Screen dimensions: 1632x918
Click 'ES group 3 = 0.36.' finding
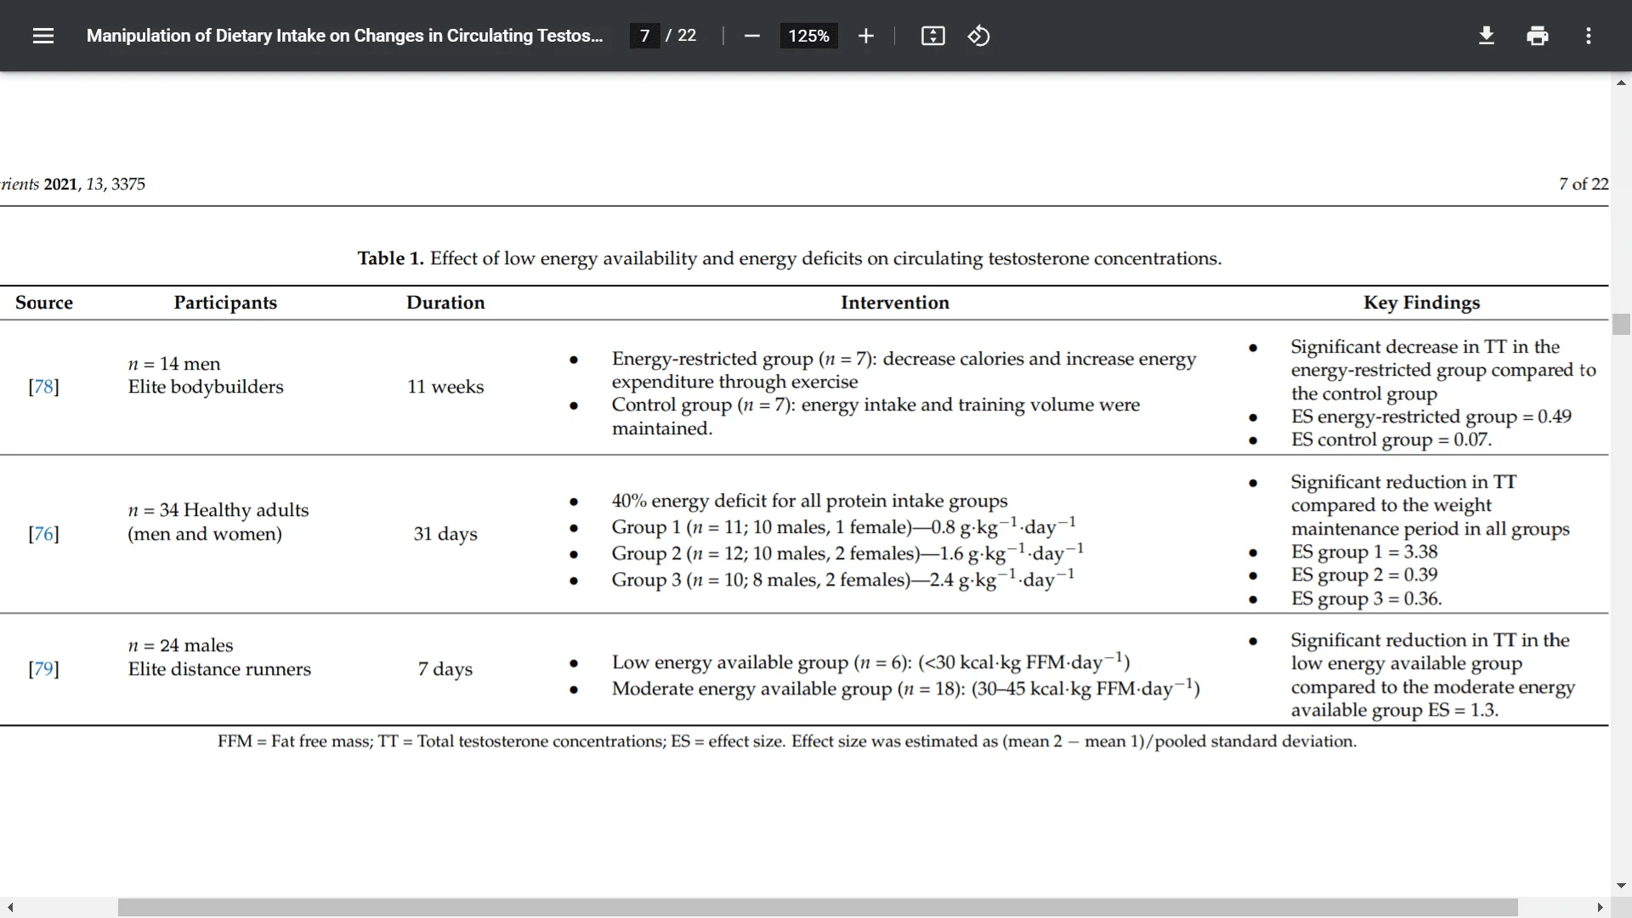pos(1366,598)
